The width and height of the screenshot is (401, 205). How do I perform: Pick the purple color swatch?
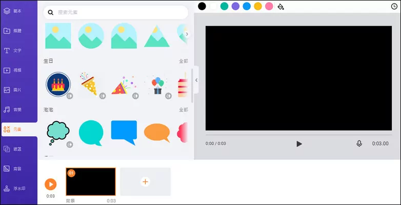[235, 6]
